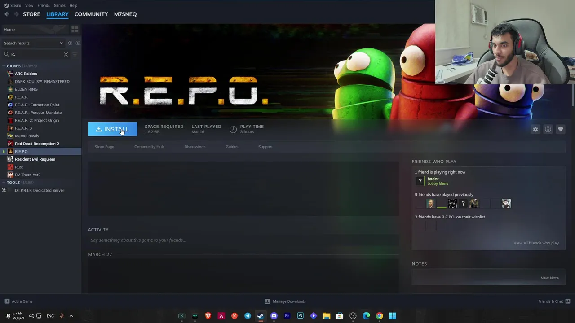Open the Games menu
The width and height of the screenshot is (575, 323).
[x=60, y=5]
